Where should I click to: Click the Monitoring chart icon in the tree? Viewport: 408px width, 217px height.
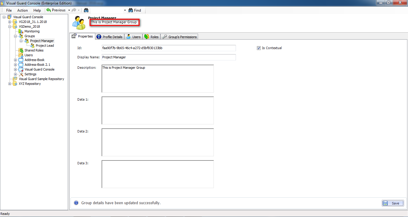coord(21,31)
